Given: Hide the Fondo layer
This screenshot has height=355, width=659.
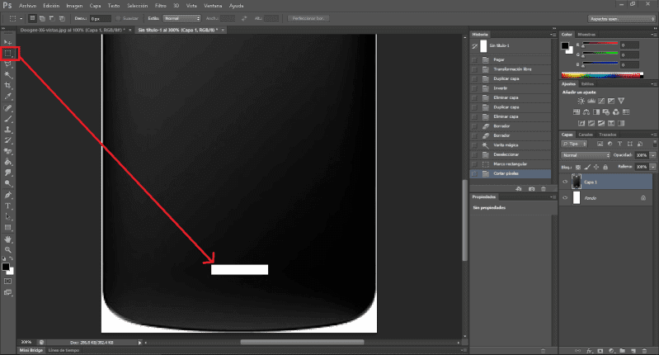Looking at the screenshot, I should click(565, 197).
